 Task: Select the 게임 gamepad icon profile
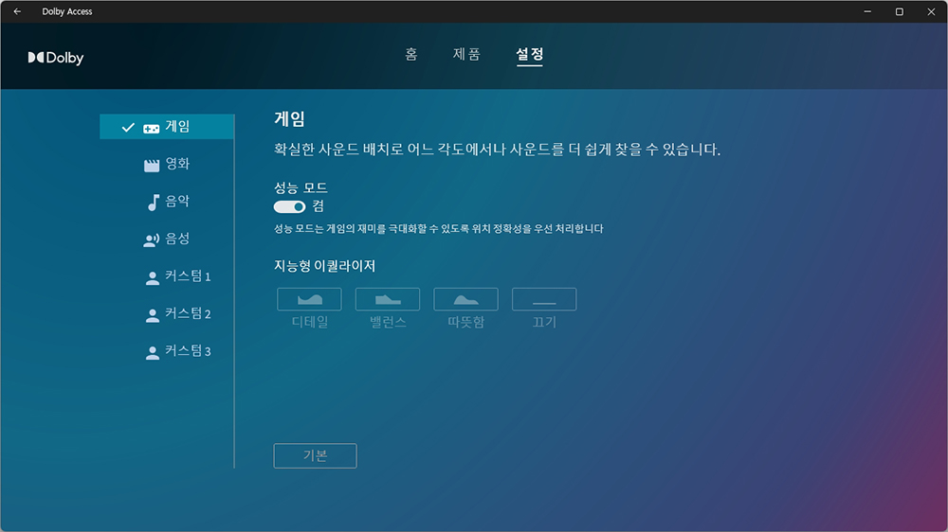click(167, 127)
